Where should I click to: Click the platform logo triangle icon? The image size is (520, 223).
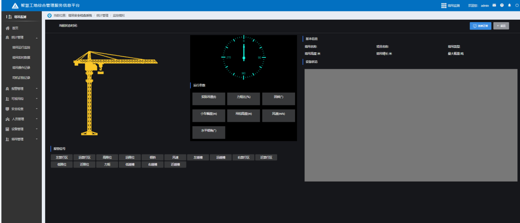(x=15, y=5)
